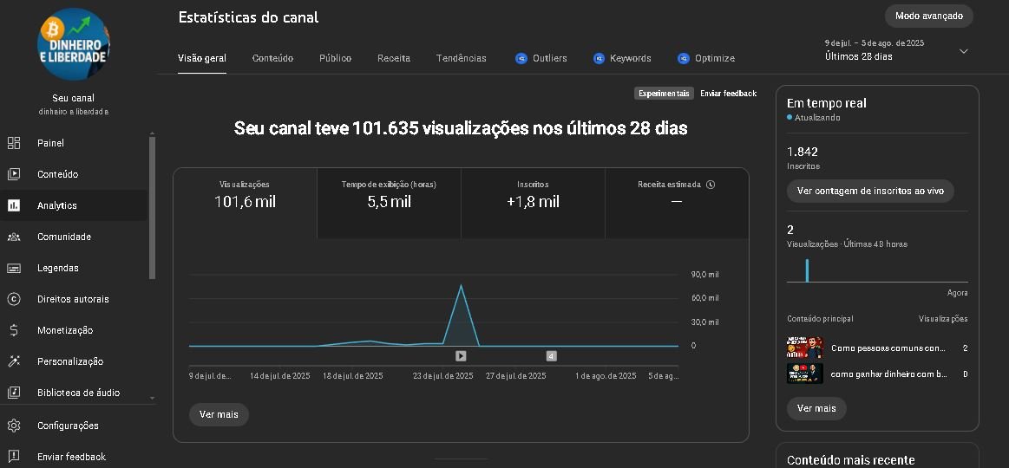
Task: Click the Enviar feedback sidebar icon
Action: coord(14,457)
